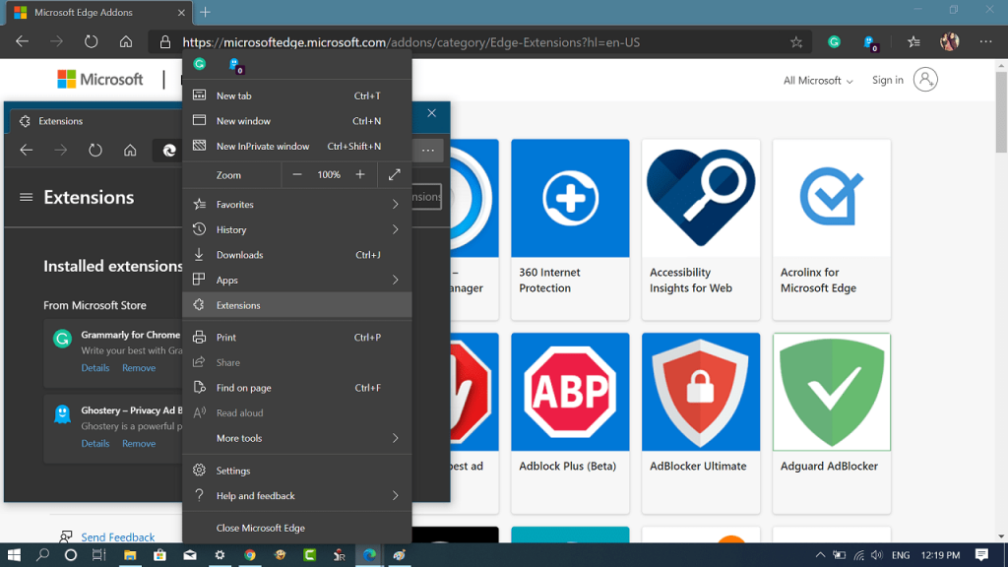Open the Acrolinx for Microsoft Edge tile

coord(832,229)
